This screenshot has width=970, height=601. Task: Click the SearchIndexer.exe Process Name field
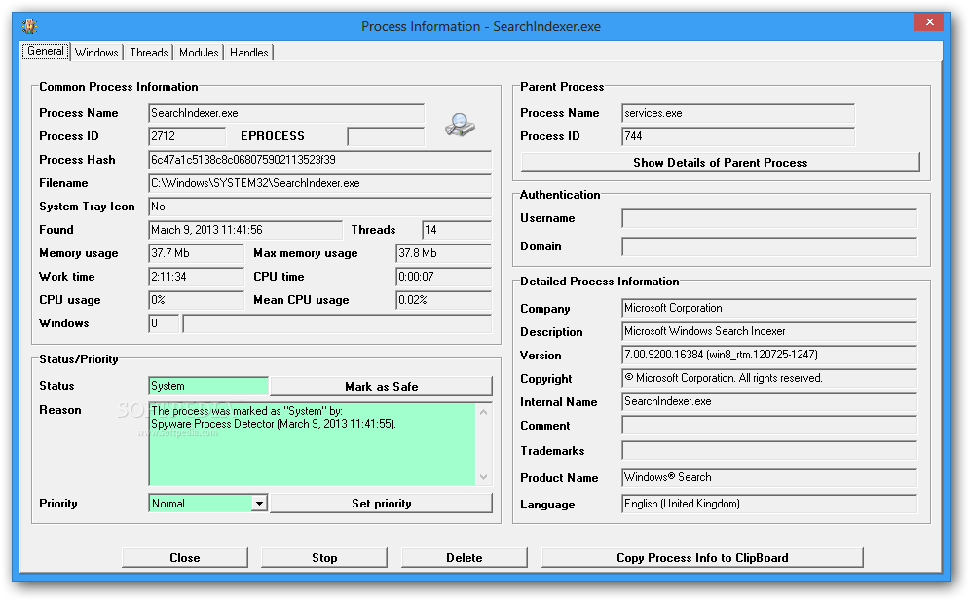[x=286, y=113]
